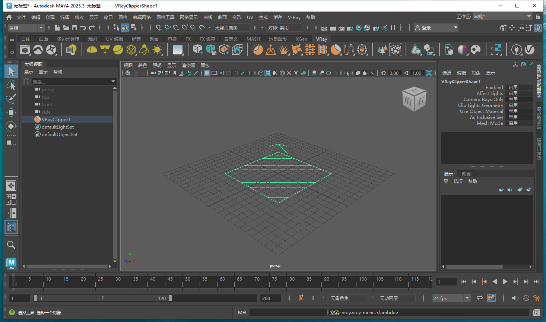
Task: Activate the Rotate tool in the toolbox
Action: click(x=11, y=126)
